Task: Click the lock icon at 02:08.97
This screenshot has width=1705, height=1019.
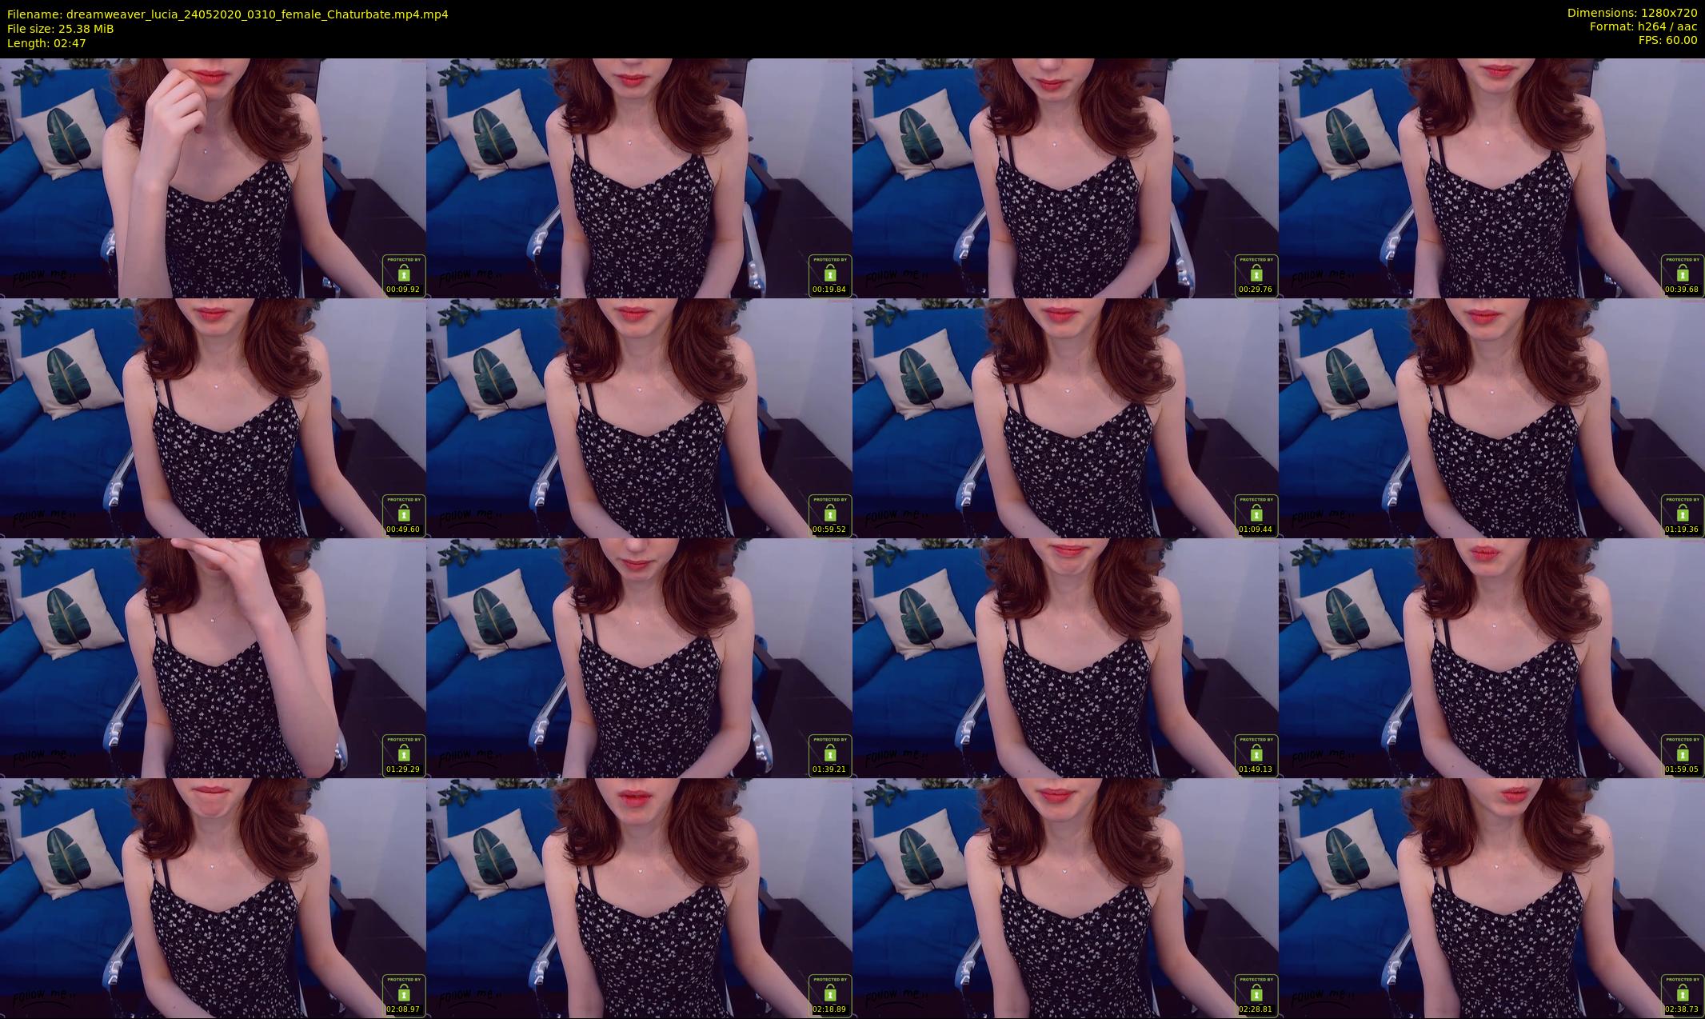Action: (404, 993)
